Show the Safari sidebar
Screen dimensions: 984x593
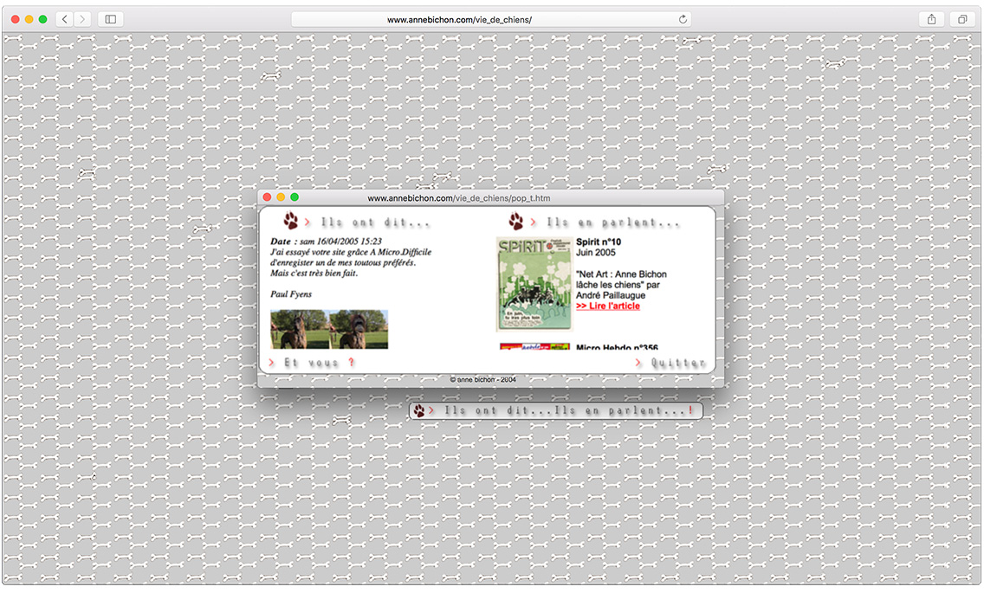pyautogui.click(x=111, y=19)
